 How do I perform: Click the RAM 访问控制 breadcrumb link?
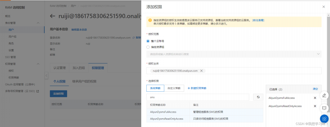[59, 5]
